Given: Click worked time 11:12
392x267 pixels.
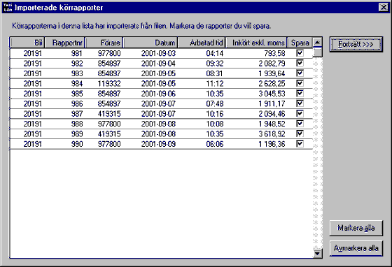Looking at the screenshot, I should tap(215, 84).
